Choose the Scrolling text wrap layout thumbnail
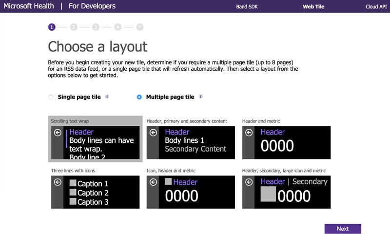 coord(95,142)
